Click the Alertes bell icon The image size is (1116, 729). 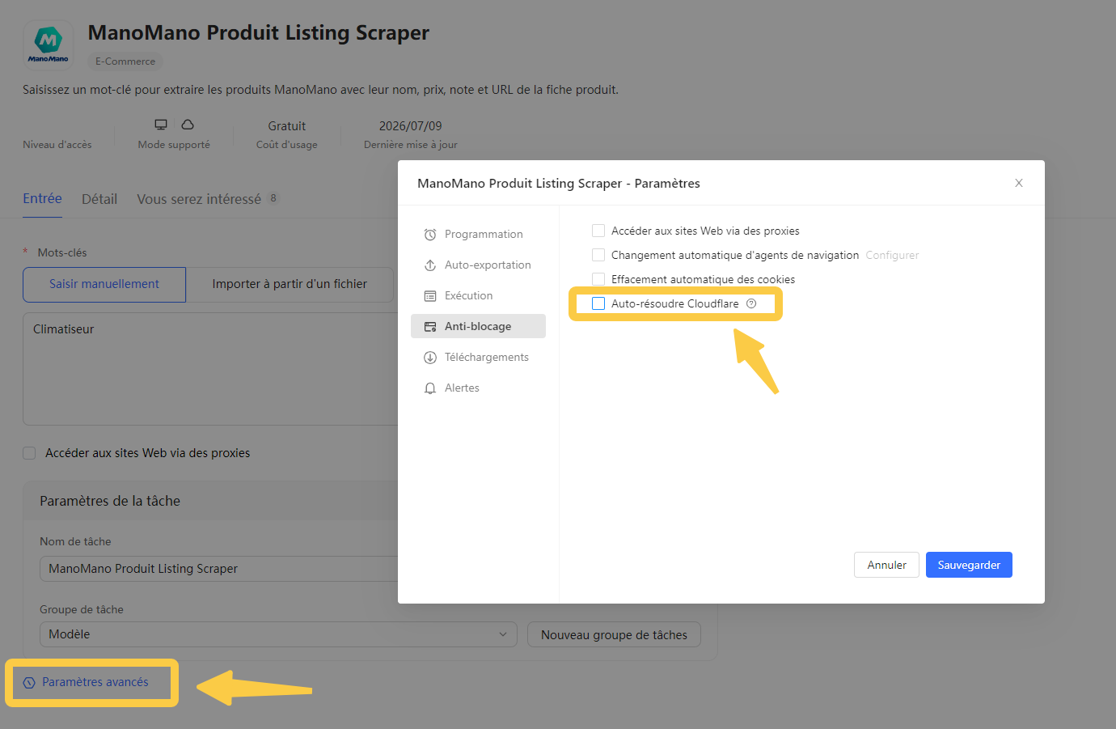(x=430, y=388)
